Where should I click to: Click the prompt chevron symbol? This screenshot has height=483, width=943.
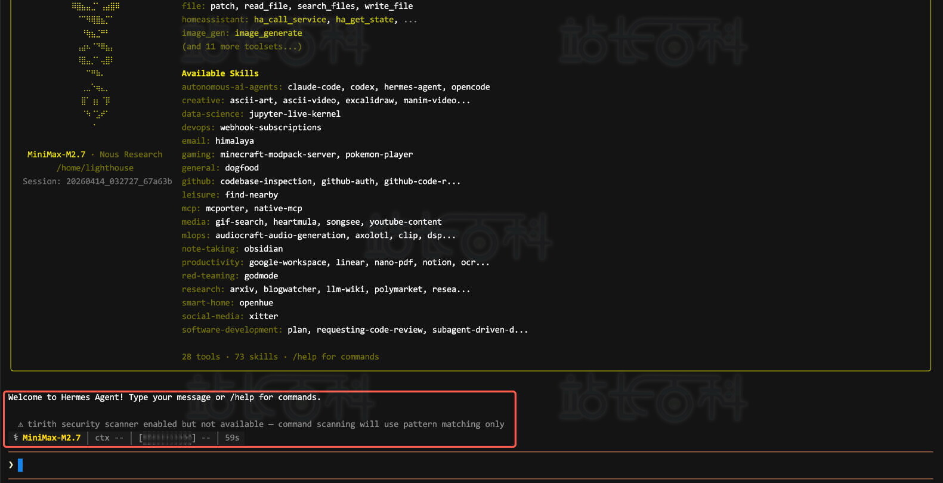[x=11, y=465]
